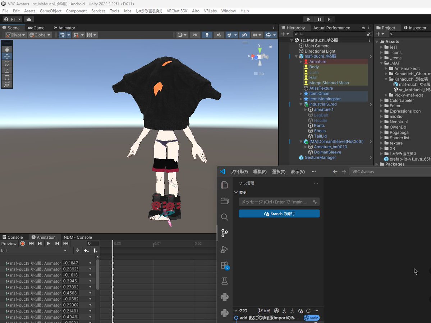Open VS Code Run and Debug icon

pyautogui.click(x=225, y=250)
